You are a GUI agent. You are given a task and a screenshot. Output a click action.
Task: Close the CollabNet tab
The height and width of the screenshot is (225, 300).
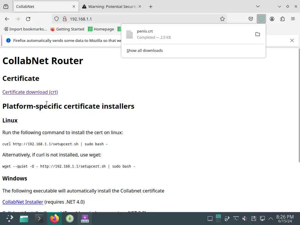74,6
